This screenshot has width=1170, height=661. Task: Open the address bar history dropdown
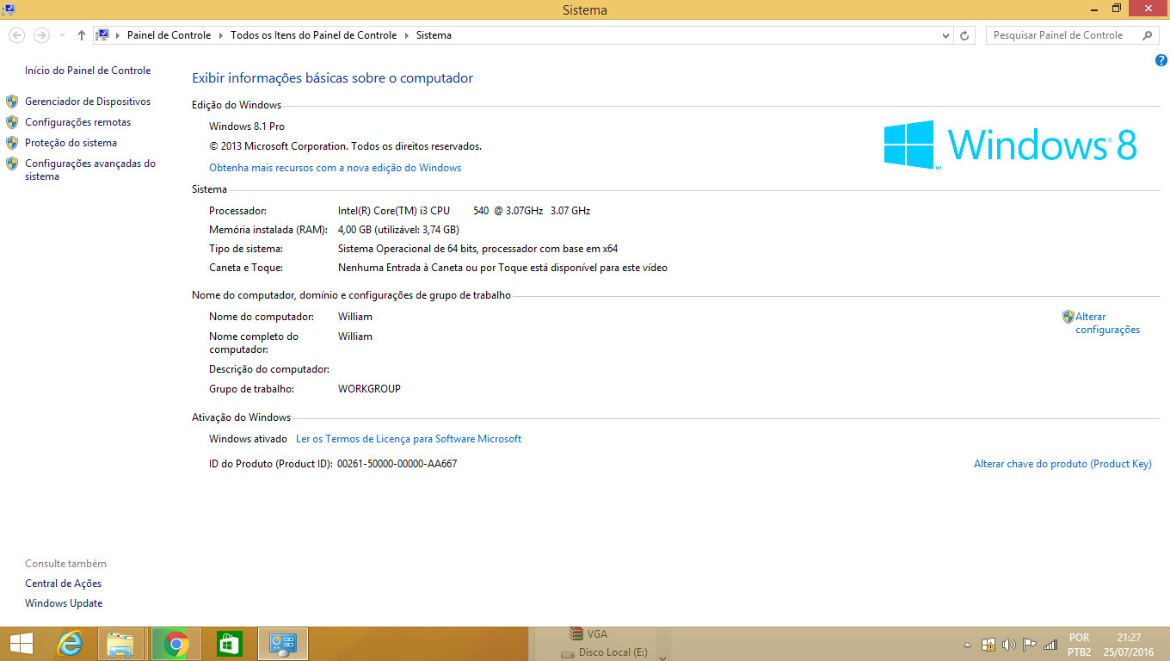pyautogui.click(x=945, y=35)
